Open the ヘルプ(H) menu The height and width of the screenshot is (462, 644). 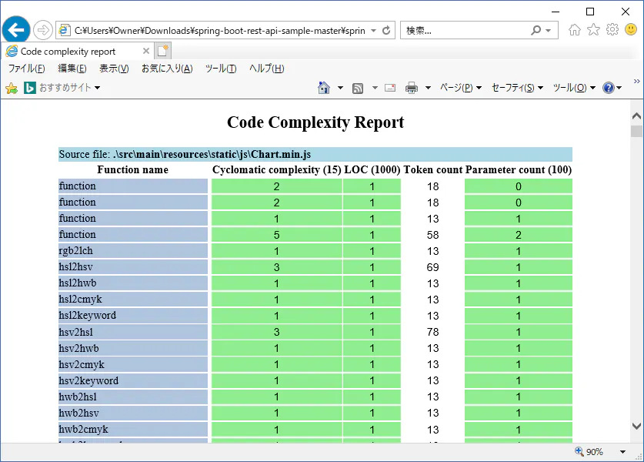point(266,69)
